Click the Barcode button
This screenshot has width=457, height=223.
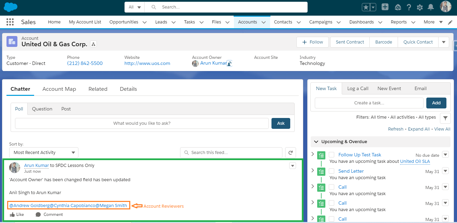[384, 42]
